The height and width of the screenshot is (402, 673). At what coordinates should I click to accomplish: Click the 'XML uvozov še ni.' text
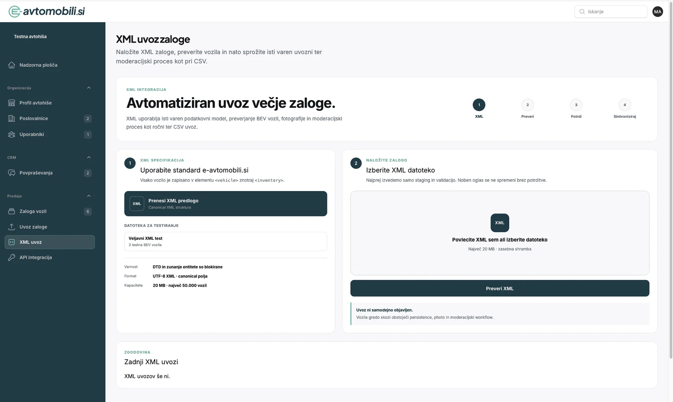click(x=147, y=376)
